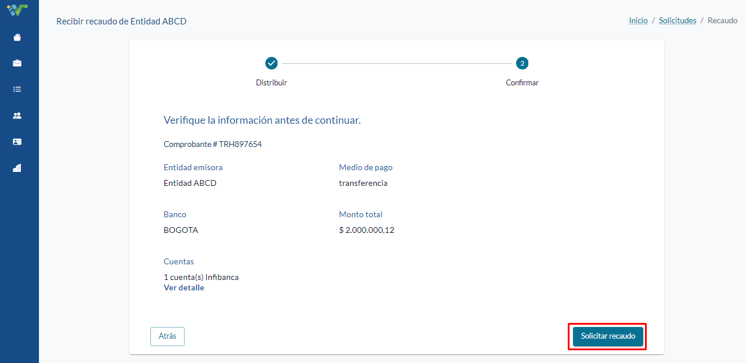Screen dimensions: 746x363
Task: Open the users group icon in sidebar
Action: [17, 116]
